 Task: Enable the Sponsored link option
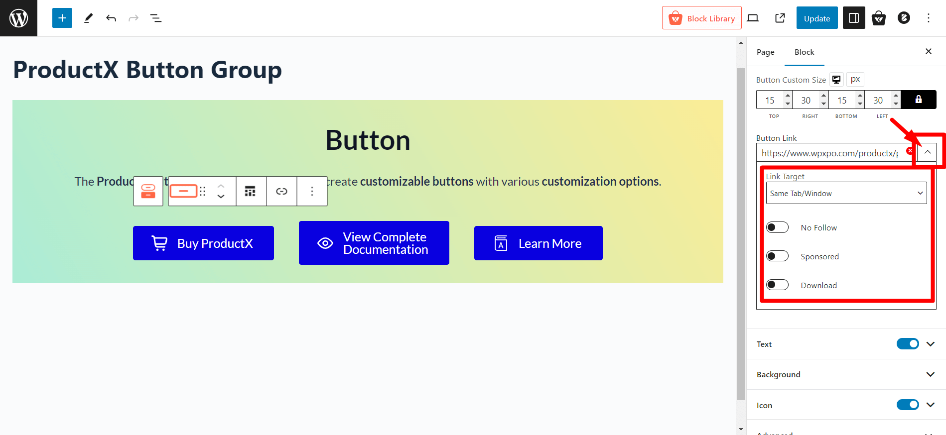point(777,256)
